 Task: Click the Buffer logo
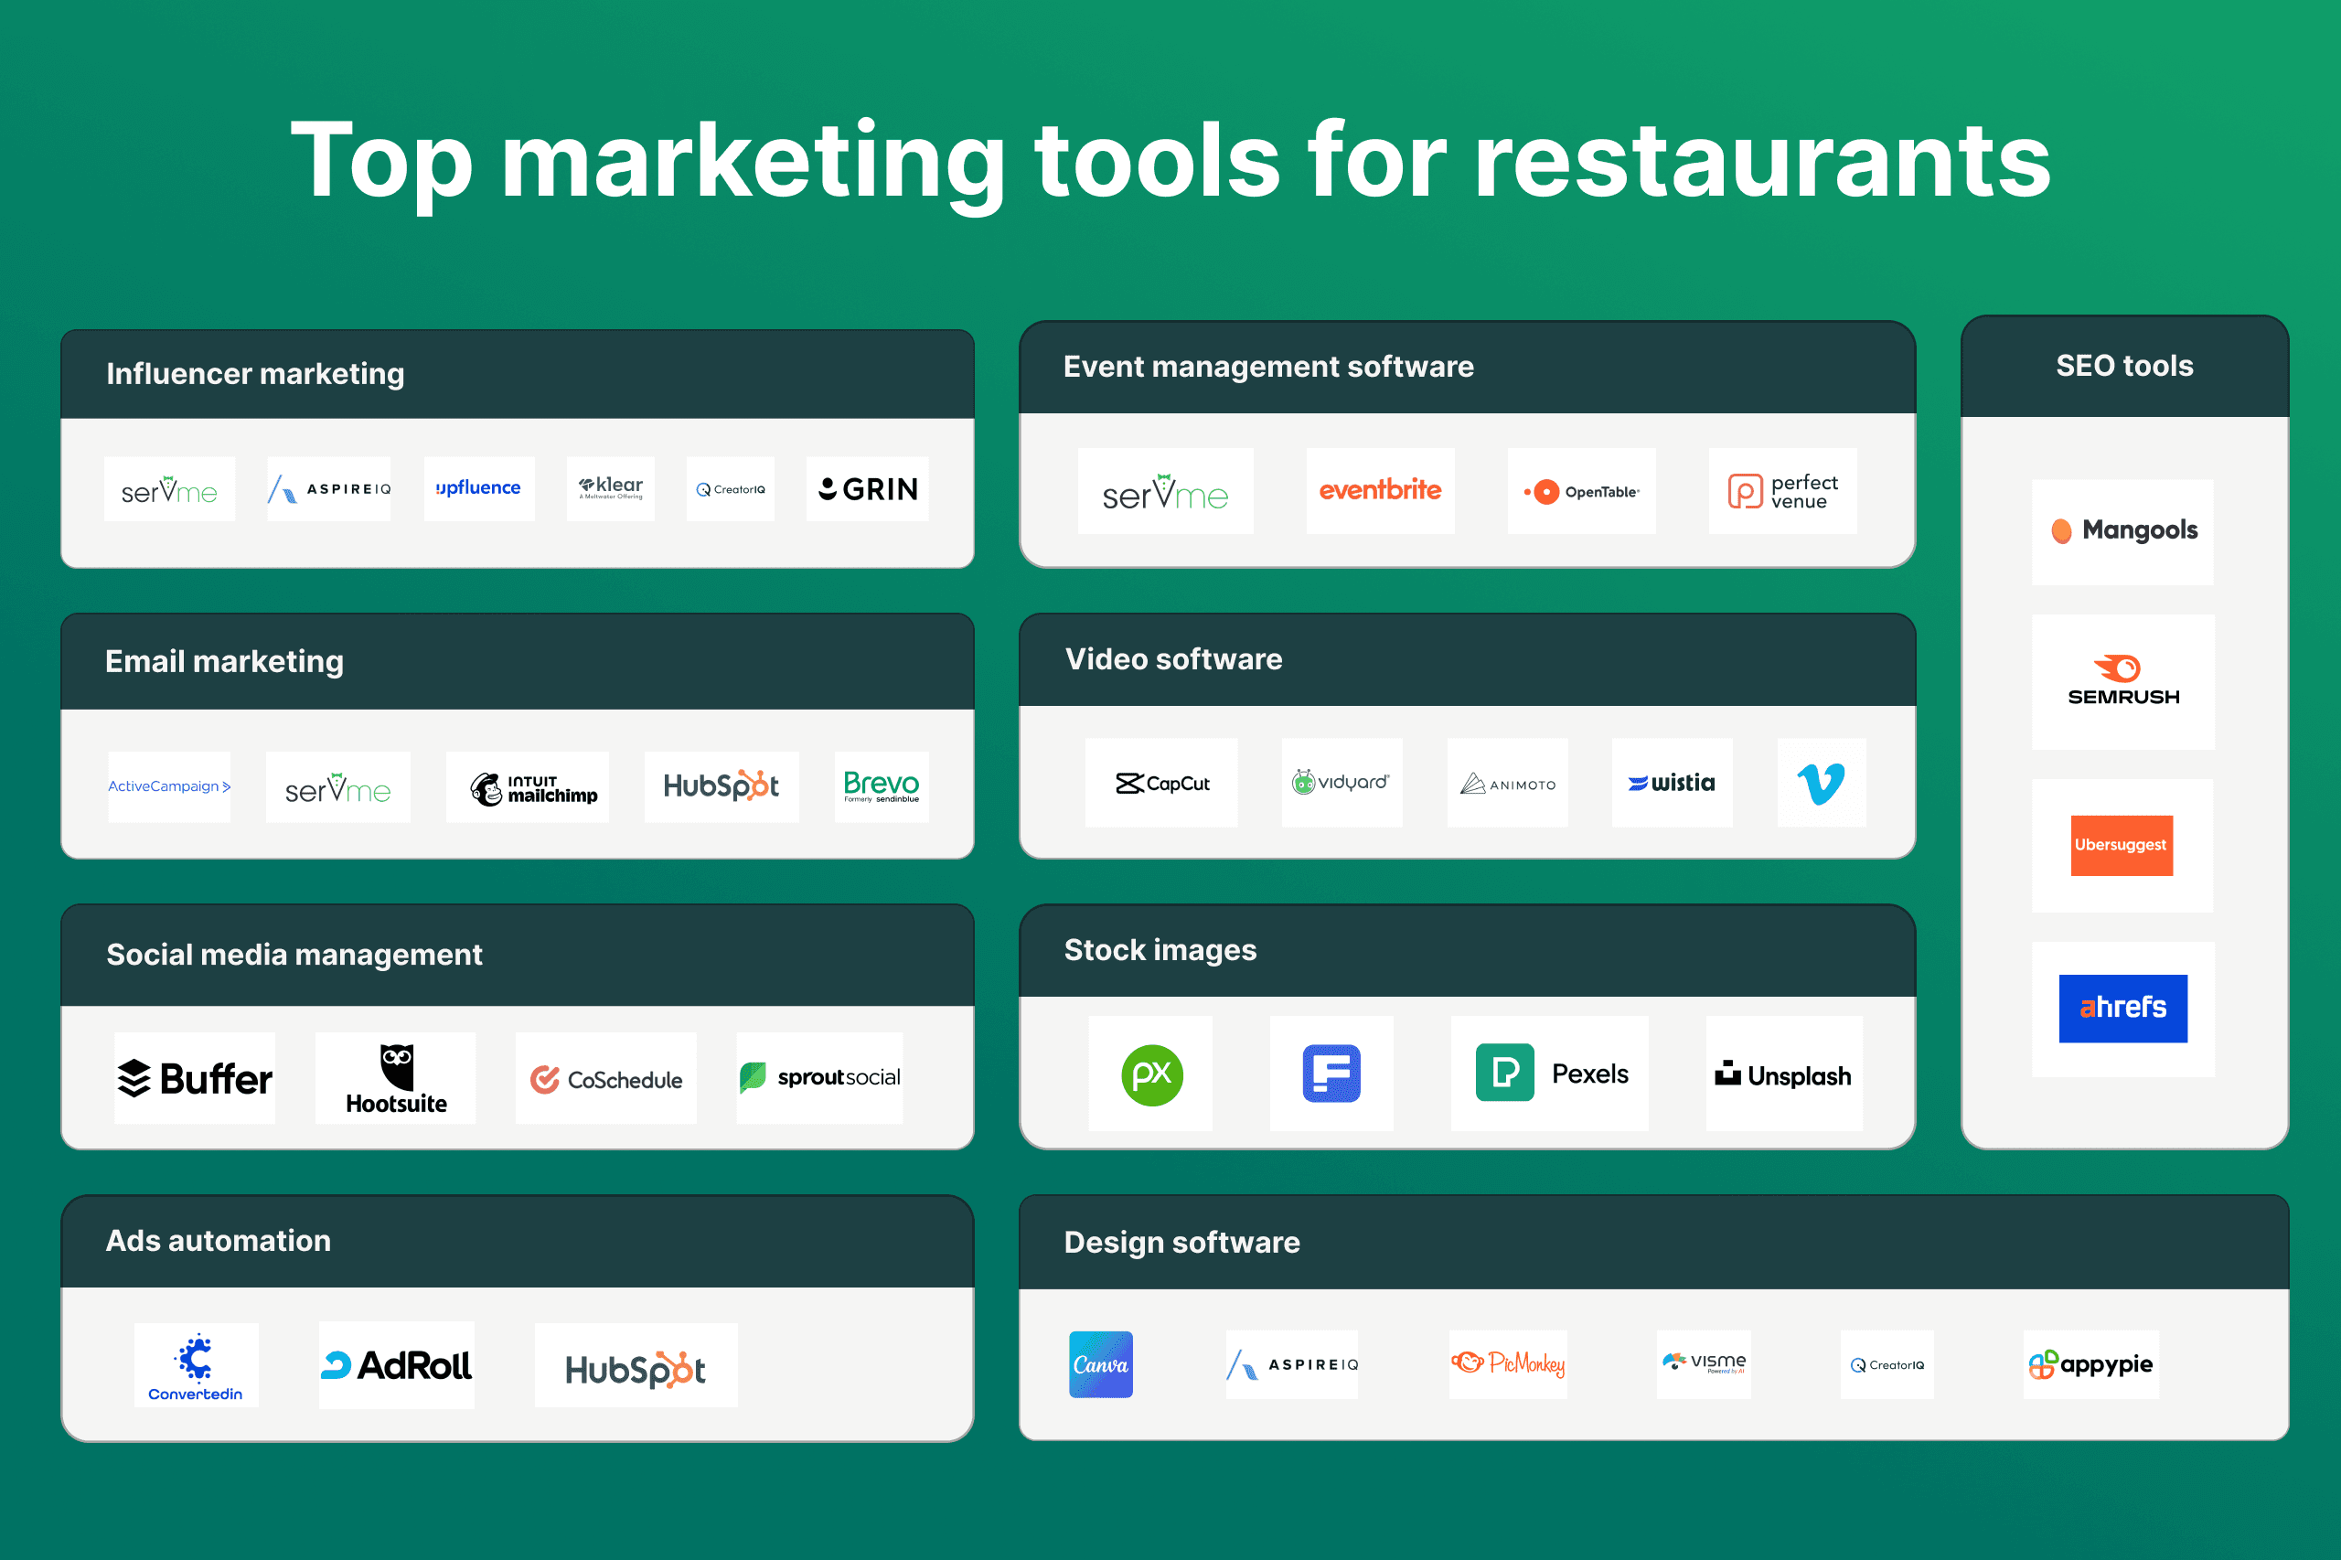(x=195, y=1077)
